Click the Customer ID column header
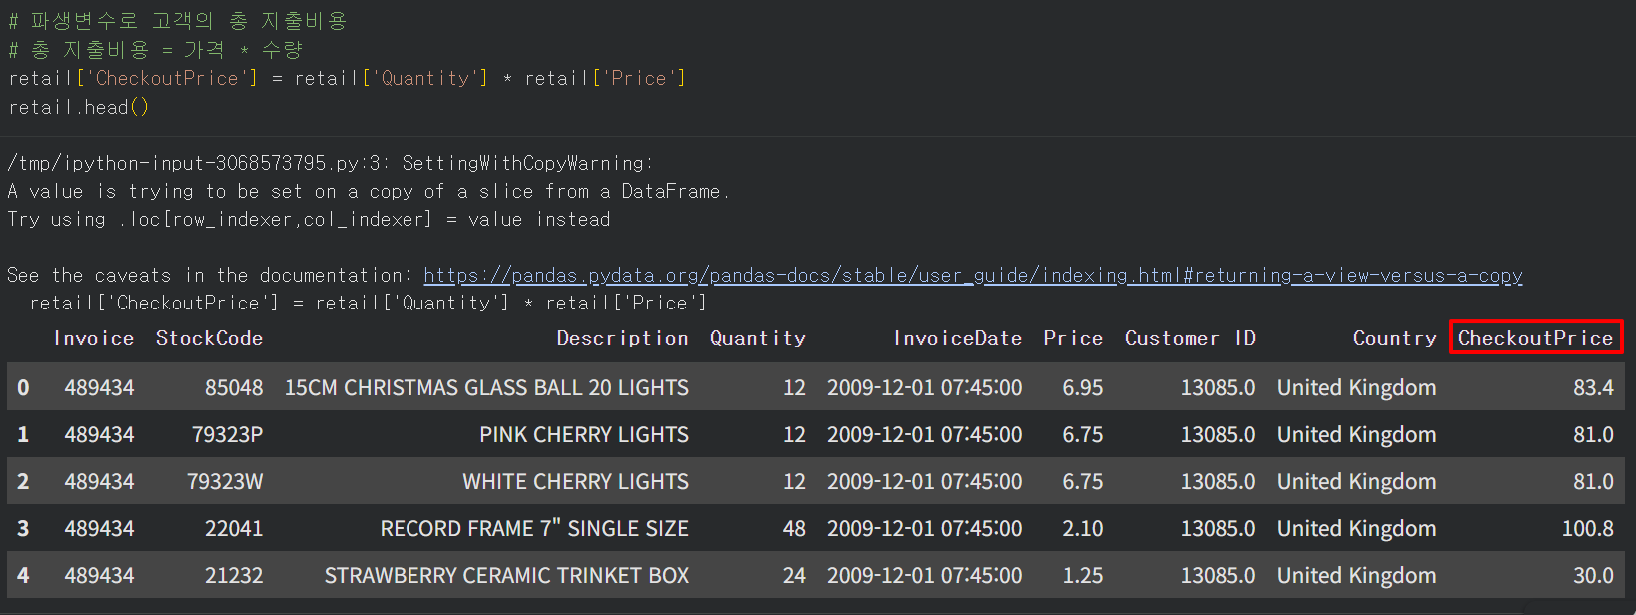The width and height of the screenshot is (1636, 615). click(1190, 338)
